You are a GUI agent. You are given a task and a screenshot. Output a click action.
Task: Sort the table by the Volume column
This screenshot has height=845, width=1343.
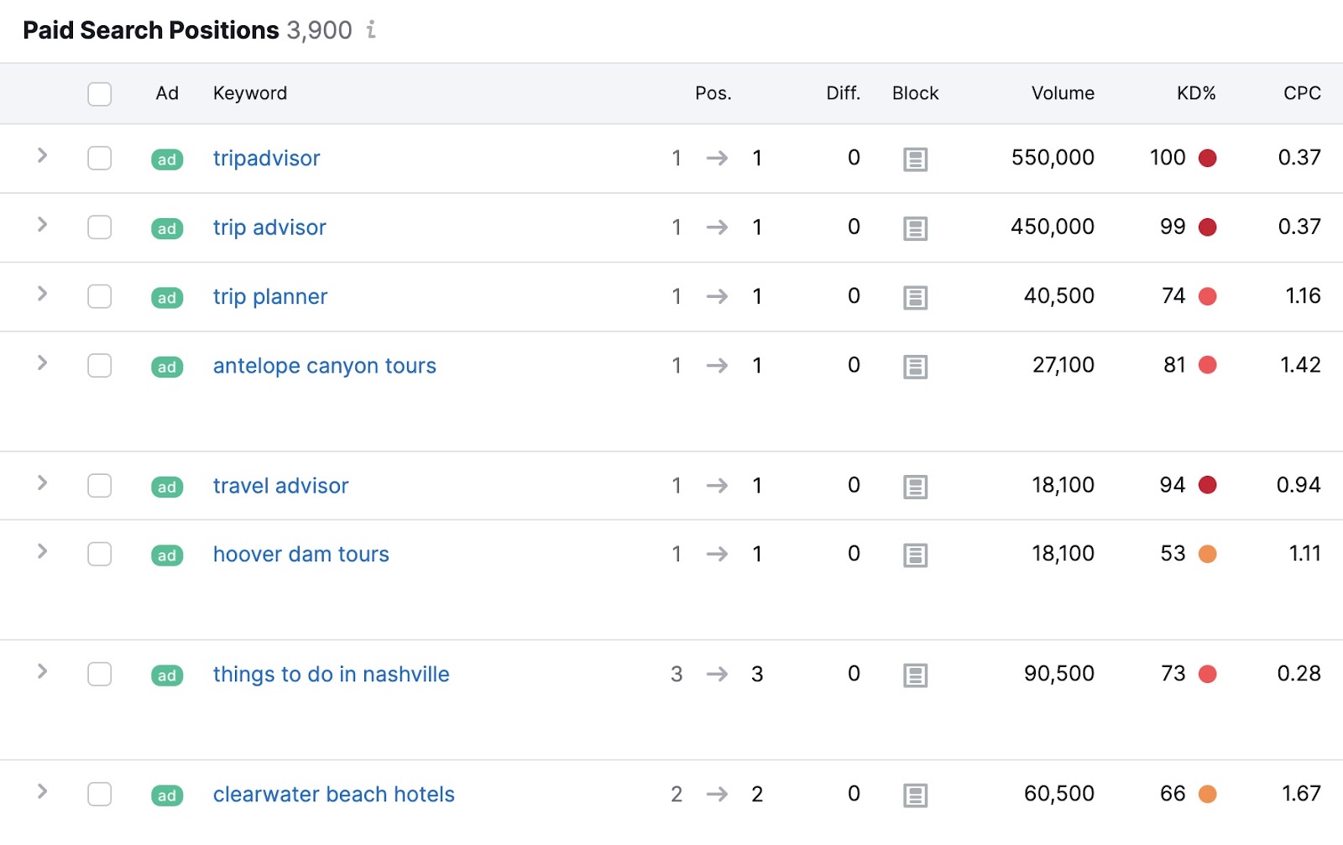(x=1062, y=93)
